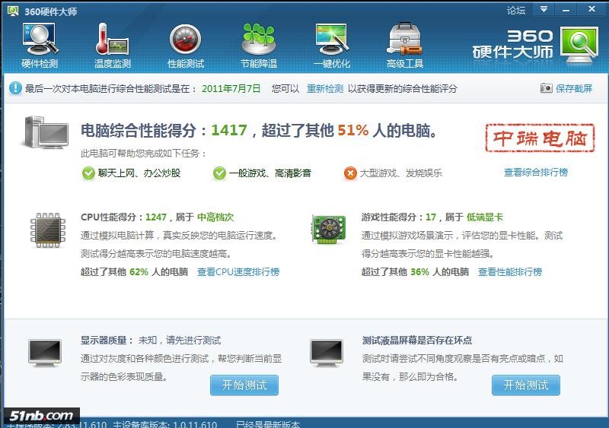
Task: Open 查看性能排行榜 ranking link
Action: pyautogui.click(x=510, y=271)
